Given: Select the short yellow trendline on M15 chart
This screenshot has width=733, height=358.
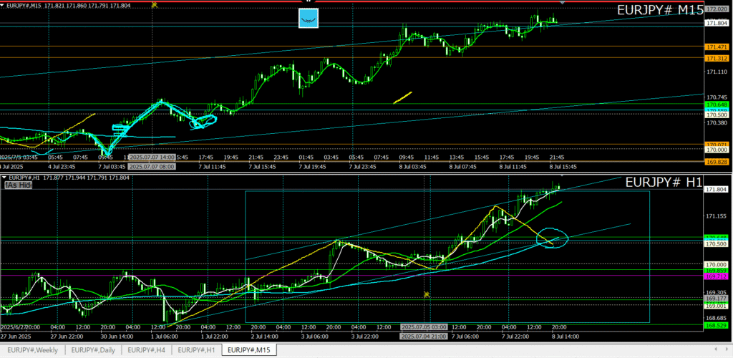Looking at the screenshot, I should coord(402,97).
